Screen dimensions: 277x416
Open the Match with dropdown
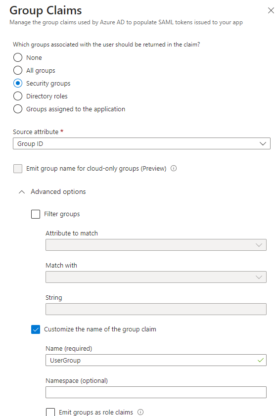(156, 277)
